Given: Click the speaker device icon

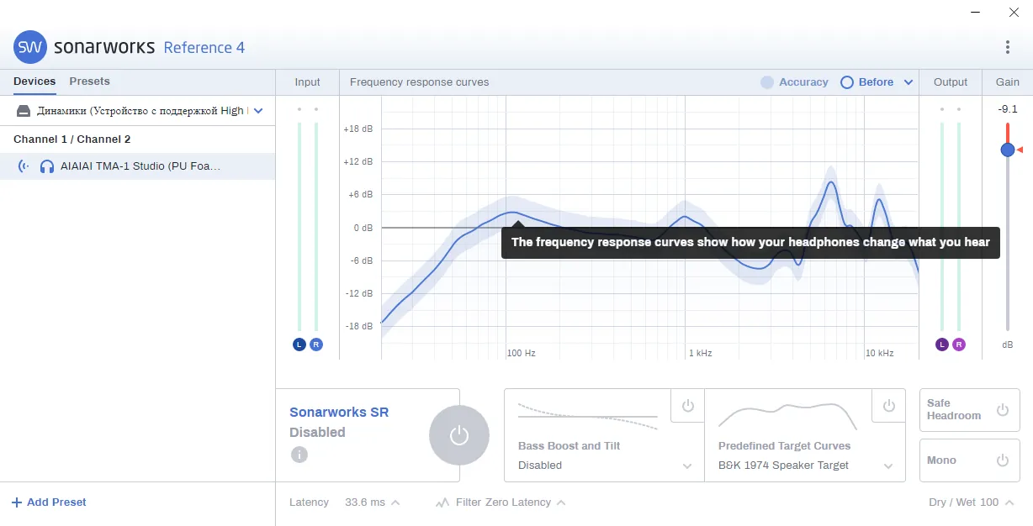Looking at the screenshot, I should point(24,111).
